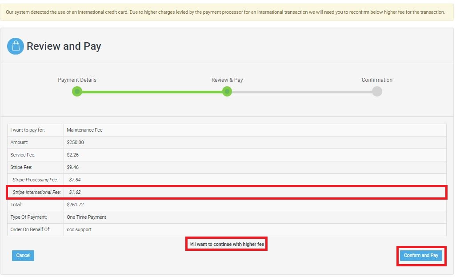Click the ccc.support value
Screen dimensions: 456x277
(x=79, y=229)
